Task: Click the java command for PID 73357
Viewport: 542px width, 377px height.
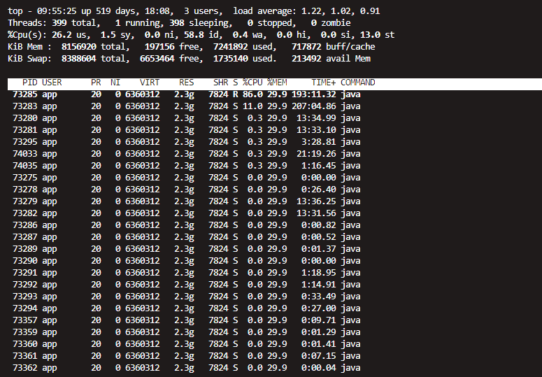Action: [x=350, y=320]
